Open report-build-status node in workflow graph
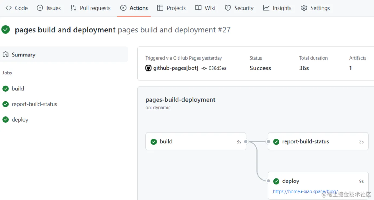 point(318,141)
